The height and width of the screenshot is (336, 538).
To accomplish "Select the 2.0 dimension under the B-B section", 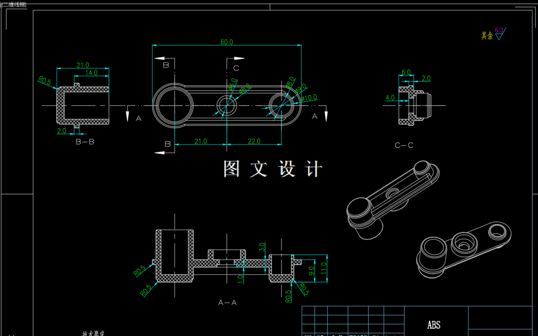I will pyautogui.click(x=62, y=130).
